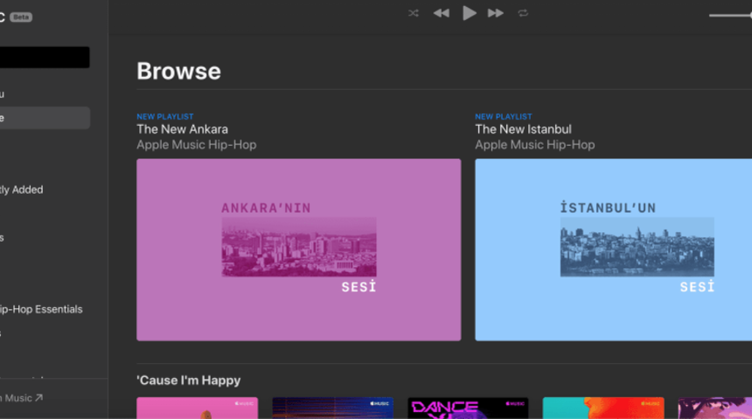
Task: Click the Browse page heading
Action: (x=179, y=72)
